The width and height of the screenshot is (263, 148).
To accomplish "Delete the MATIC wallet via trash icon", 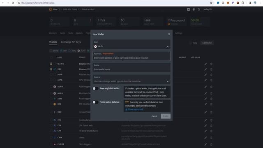I will click(x=211, y=64).
